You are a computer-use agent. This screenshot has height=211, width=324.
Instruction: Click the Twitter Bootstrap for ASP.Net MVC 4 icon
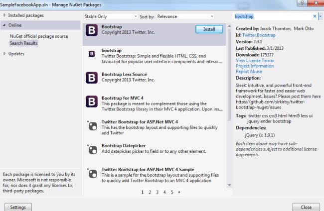(x=92, y=125)
